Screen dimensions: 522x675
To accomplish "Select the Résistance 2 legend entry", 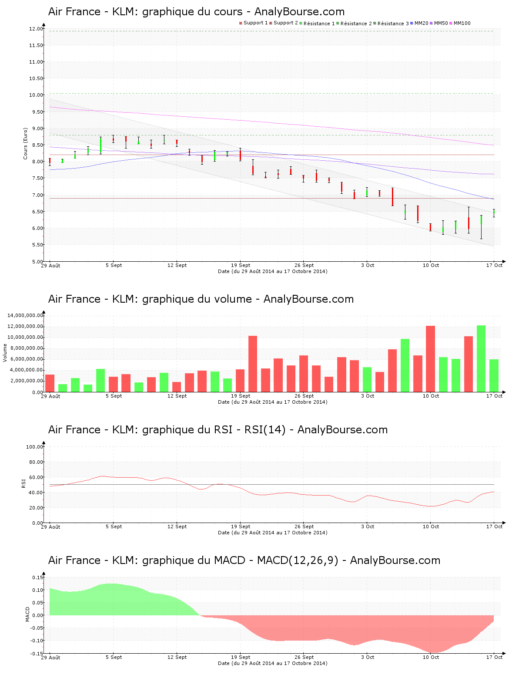I will tap(356, 24).
